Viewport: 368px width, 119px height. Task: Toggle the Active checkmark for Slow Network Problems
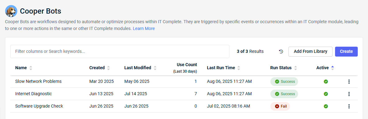pyautogui.click(x=326, y=82)
